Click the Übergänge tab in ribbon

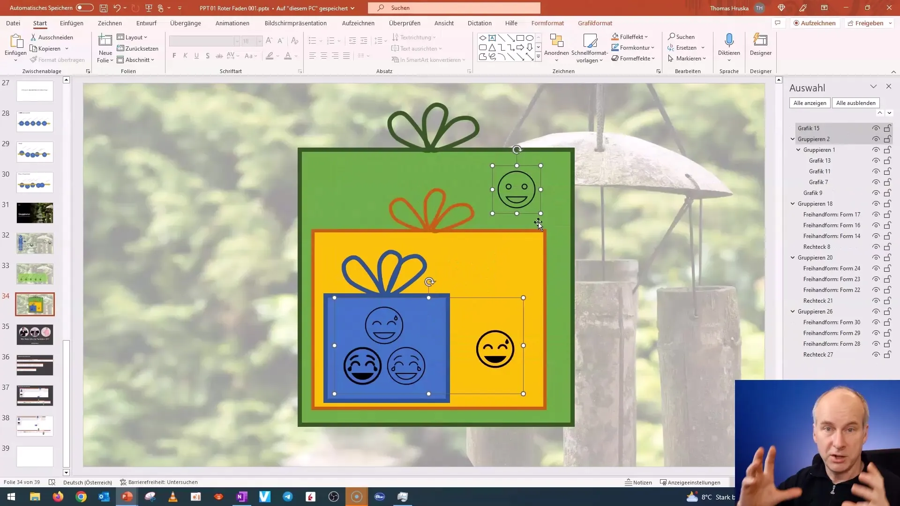tap(186, 23)
